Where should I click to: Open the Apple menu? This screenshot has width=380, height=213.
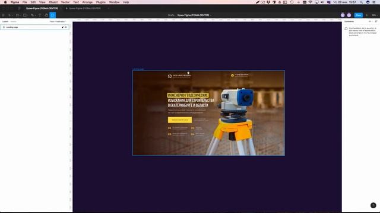coord(5,2)
